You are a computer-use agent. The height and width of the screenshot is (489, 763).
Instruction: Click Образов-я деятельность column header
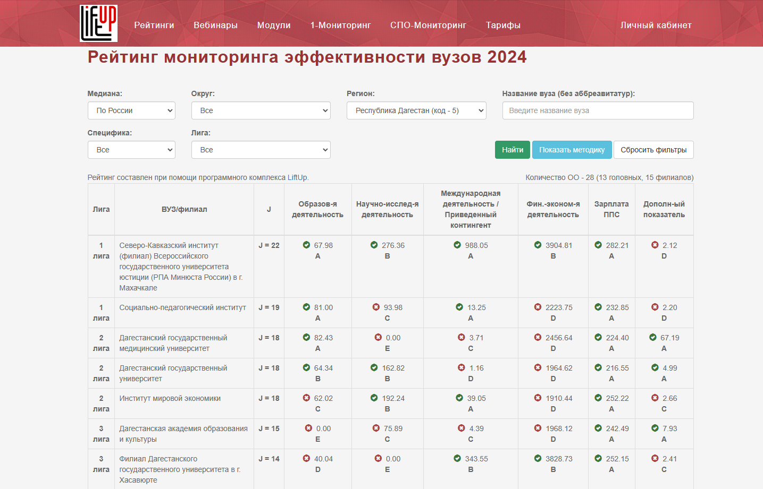click(x=317, y=209)
